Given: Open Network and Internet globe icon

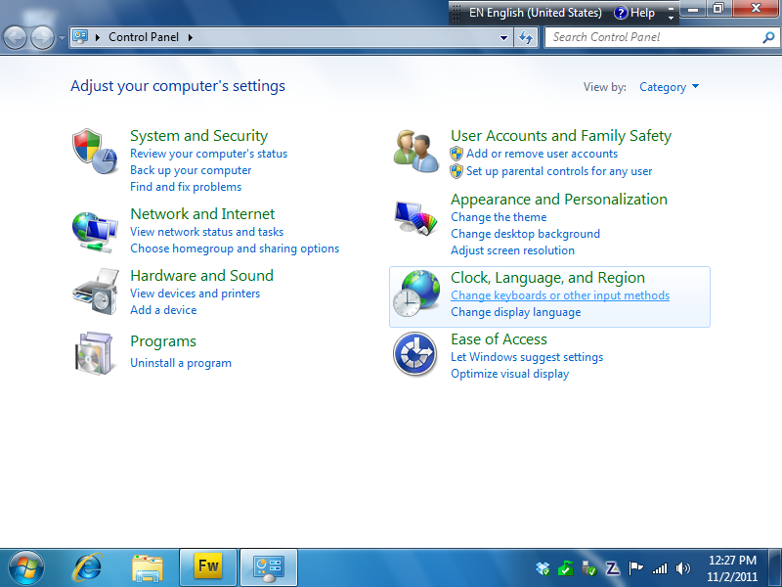Looking at the screenshot, I should coord(95,232).
